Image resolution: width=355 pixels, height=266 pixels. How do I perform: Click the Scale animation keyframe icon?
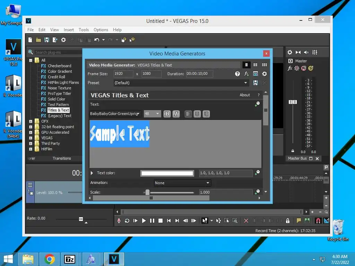click(x=257, y=192)
